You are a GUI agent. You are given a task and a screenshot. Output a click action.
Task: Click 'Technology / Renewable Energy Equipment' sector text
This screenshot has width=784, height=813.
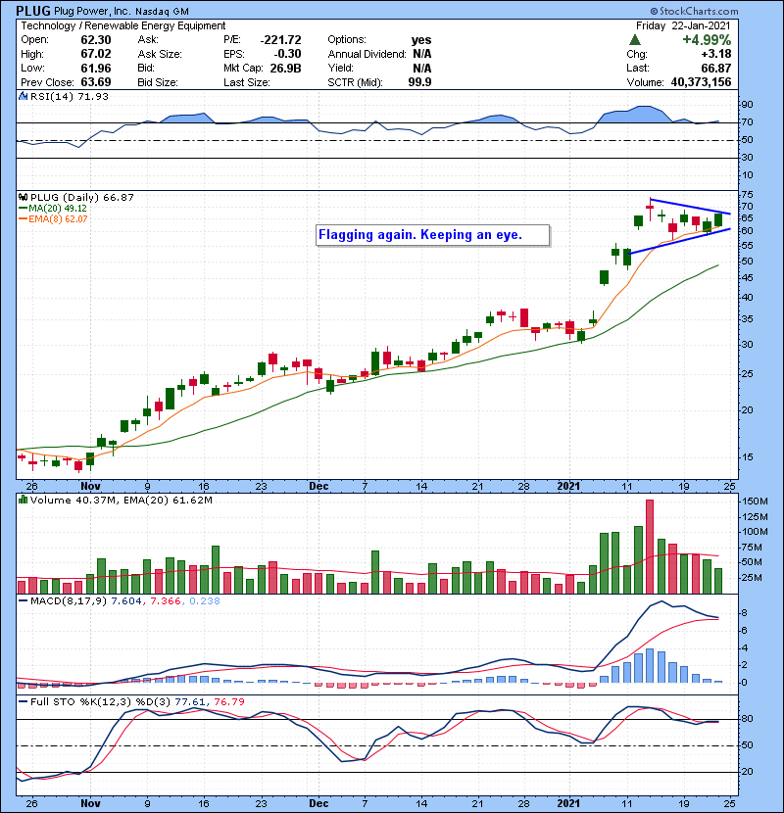coord(123,25)
